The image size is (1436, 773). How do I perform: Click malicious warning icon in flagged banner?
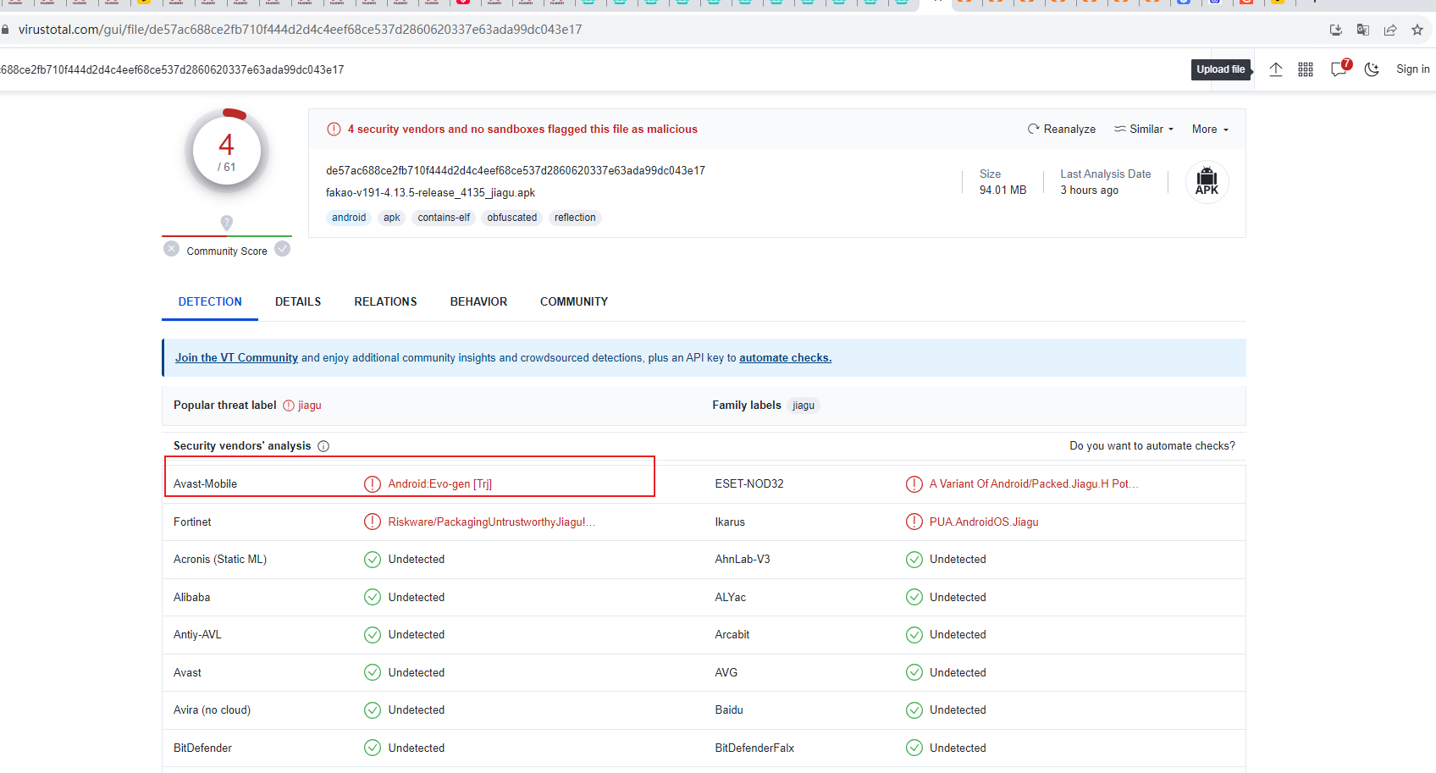[334, 130]
